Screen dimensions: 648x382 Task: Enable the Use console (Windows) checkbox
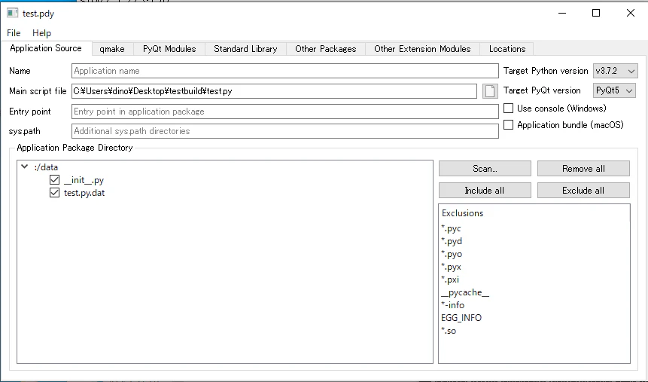508,108
